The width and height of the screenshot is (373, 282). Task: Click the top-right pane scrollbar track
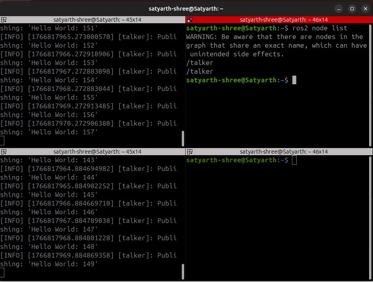click(x=370, y=85)
